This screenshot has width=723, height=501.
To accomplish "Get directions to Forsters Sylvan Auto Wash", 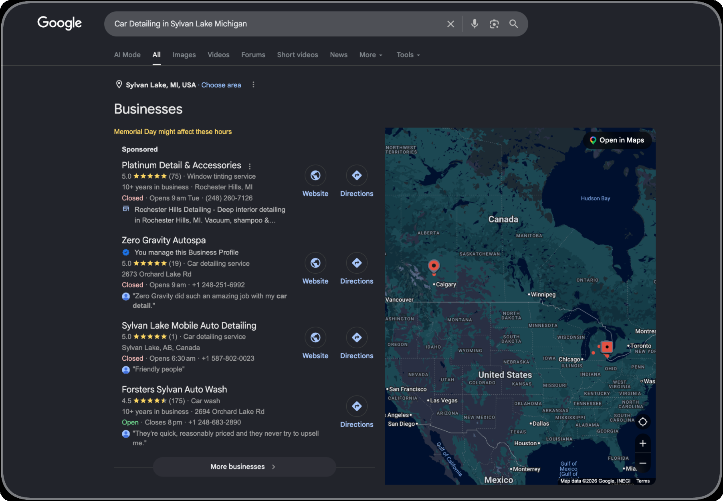I will click(x=357, y=406).
